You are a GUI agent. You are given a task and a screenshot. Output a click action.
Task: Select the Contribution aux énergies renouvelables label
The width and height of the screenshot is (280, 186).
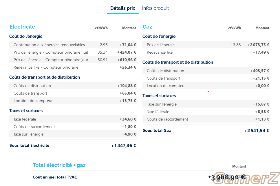click(49, 45)
